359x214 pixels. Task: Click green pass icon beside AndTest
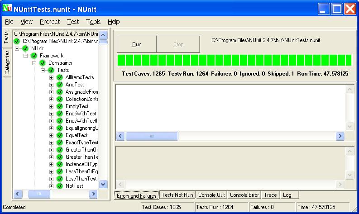pos(59,85)
